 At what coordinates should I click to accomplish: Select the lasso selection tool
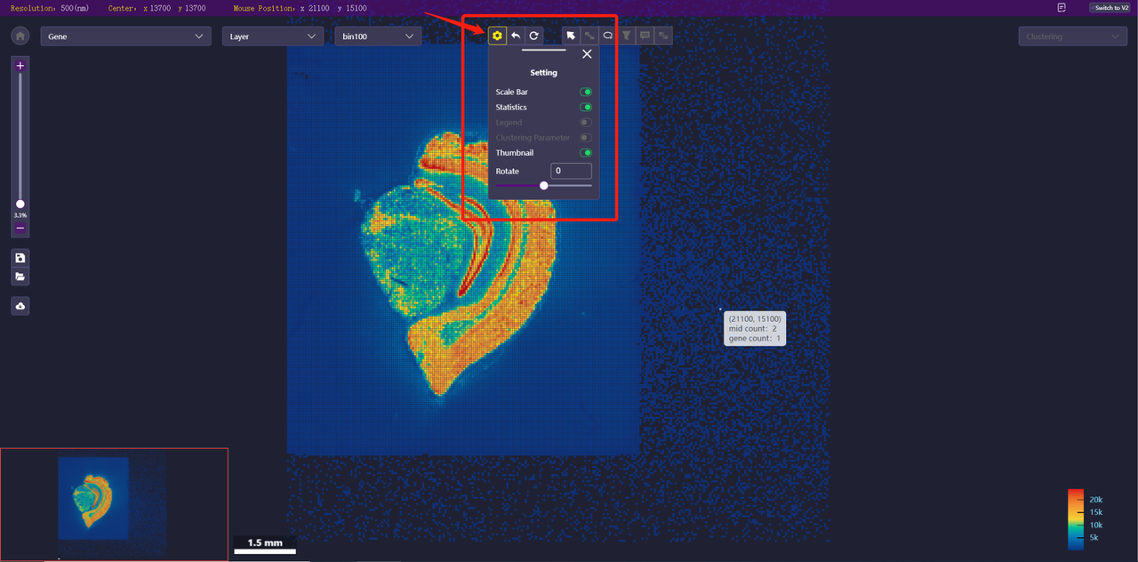coord(608,36)
